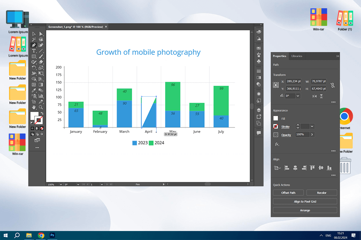361x240 pixels.
Task: Click the Horizontal Align Left icon
Action: (287, 168)
